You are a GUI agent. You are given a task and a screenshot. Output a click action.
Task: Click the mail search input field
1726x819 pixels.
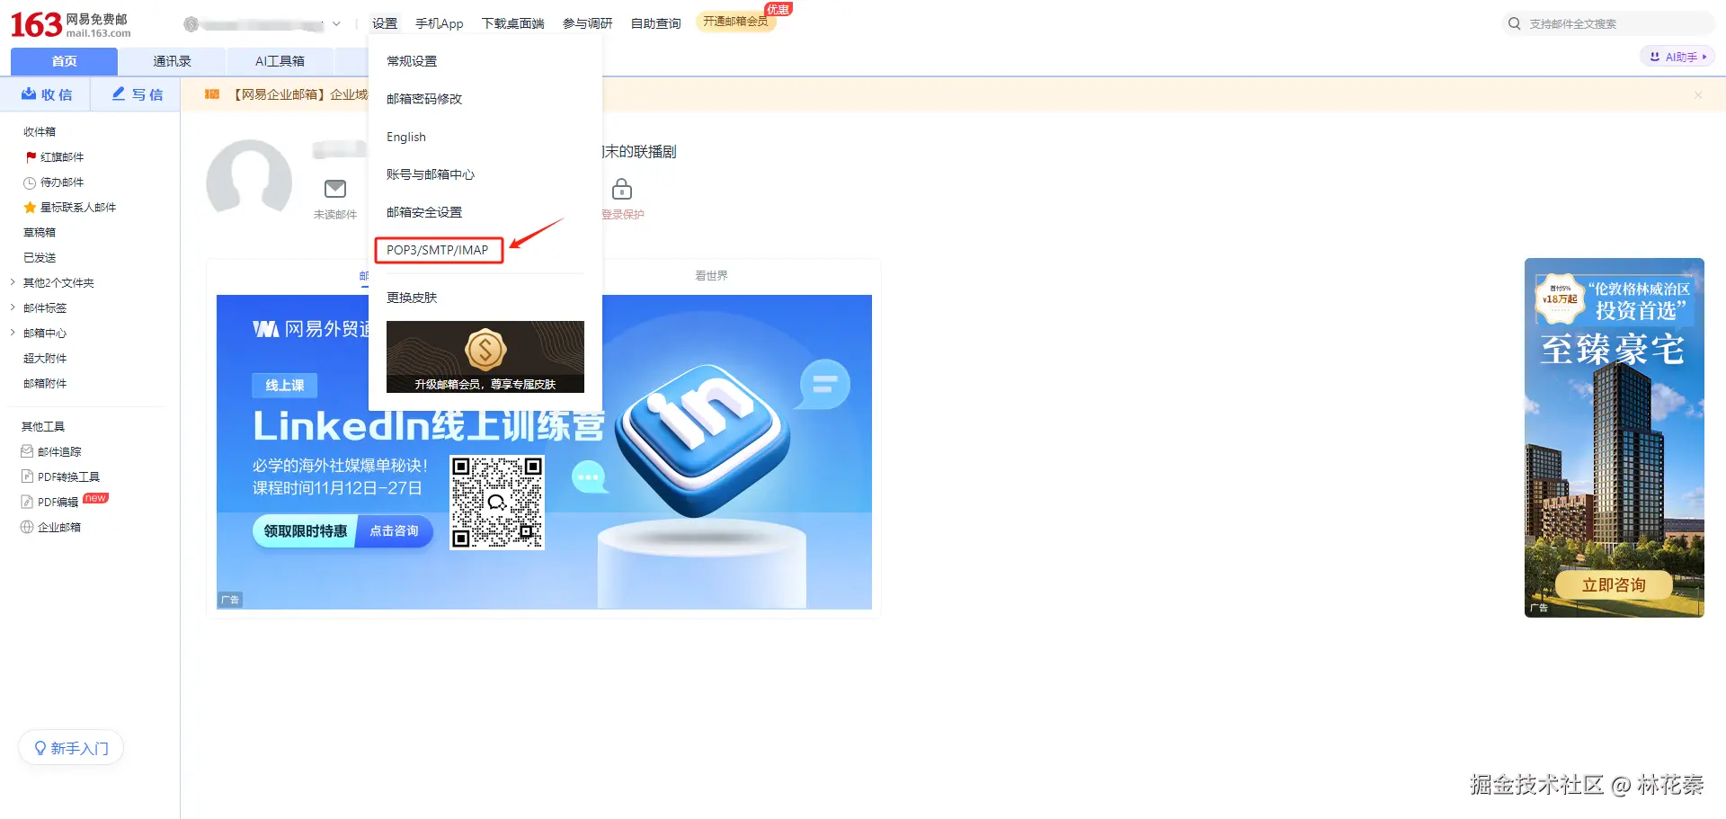[x=1609, y=22]
